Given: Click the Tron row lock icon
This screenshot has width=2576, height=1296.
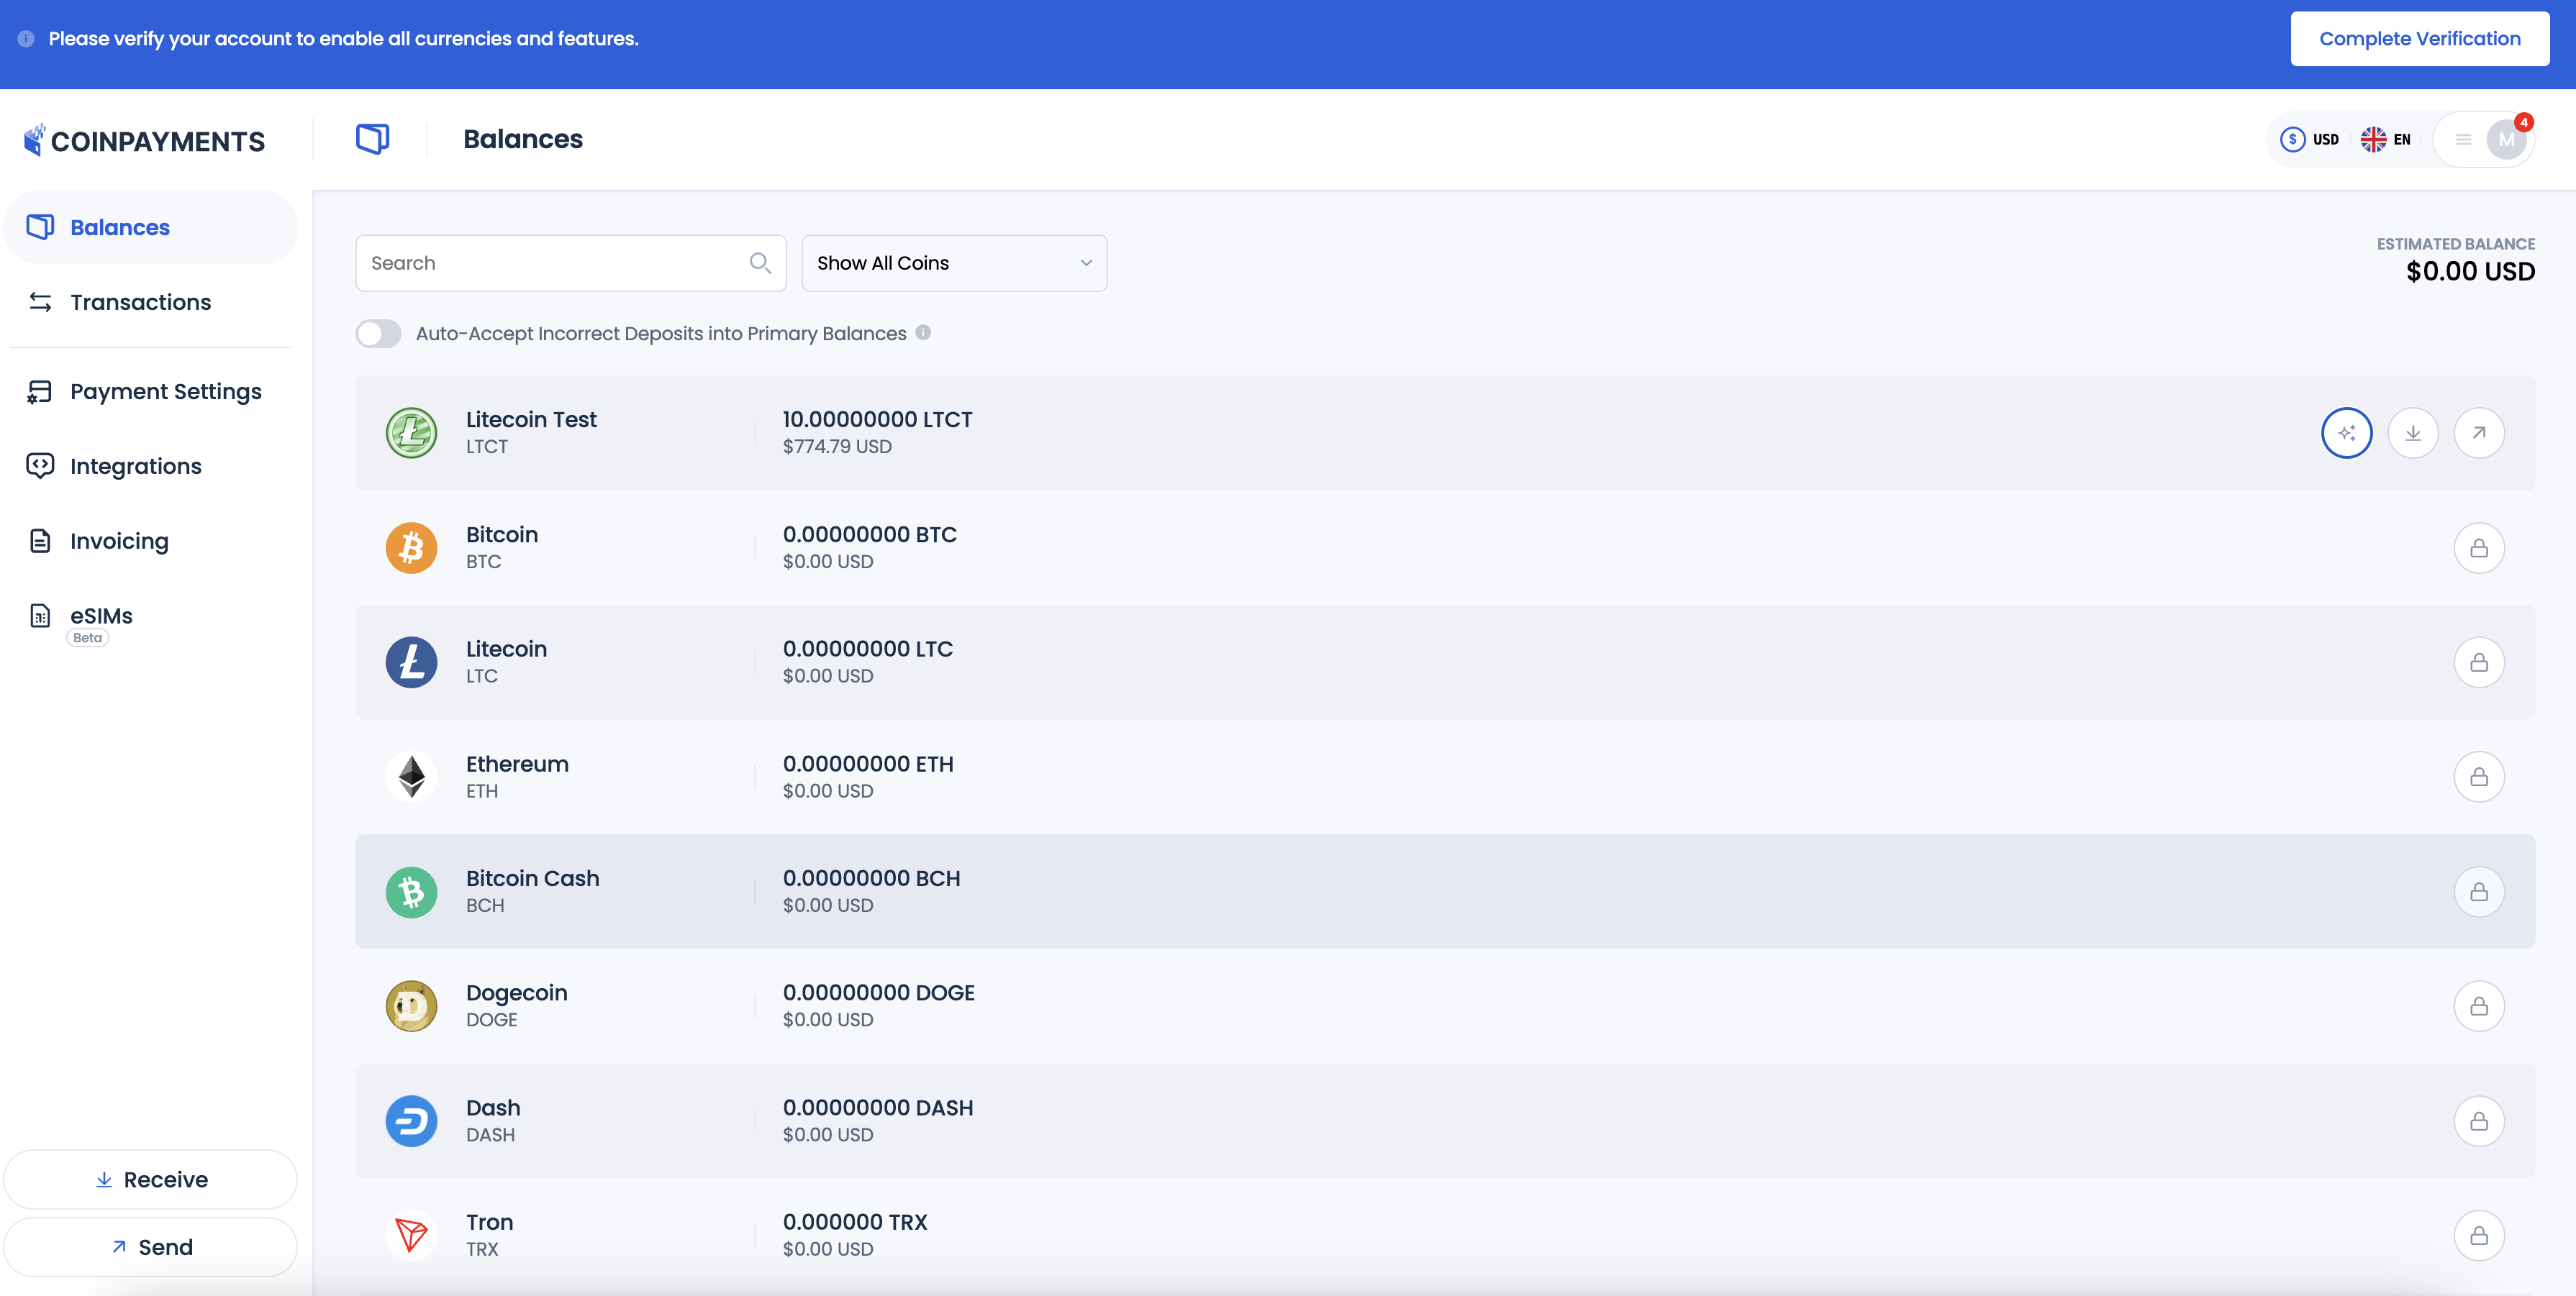Looking at the screenshot, I should pyautogui.click(x=2478, y=1235).
